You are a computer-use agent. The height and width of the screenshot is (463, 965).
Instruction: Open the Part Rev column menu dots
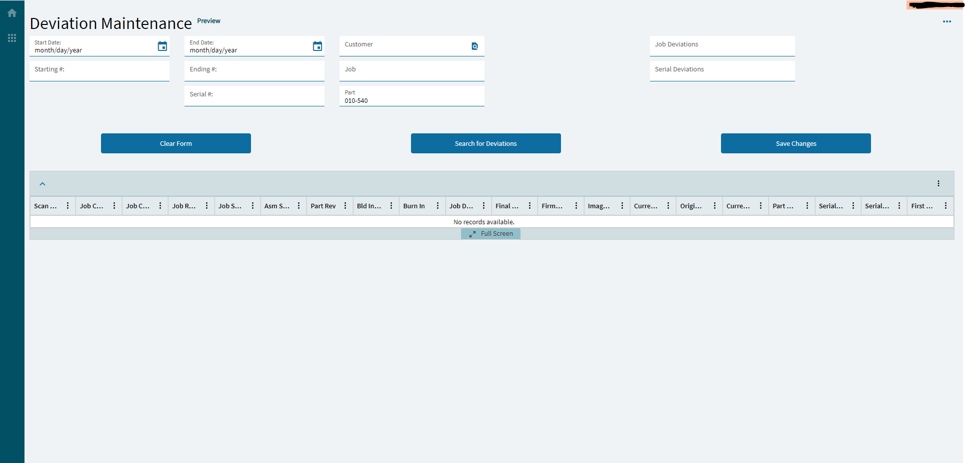tap(345, 206)
